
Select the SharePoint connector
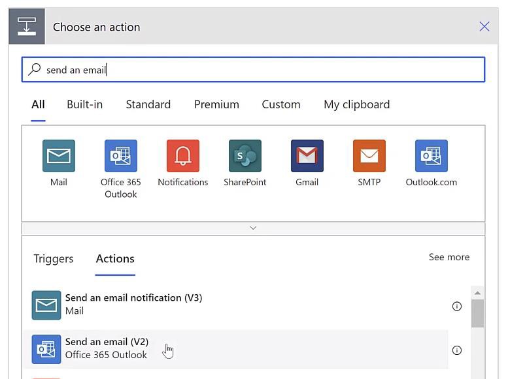(x=245, y=156)
